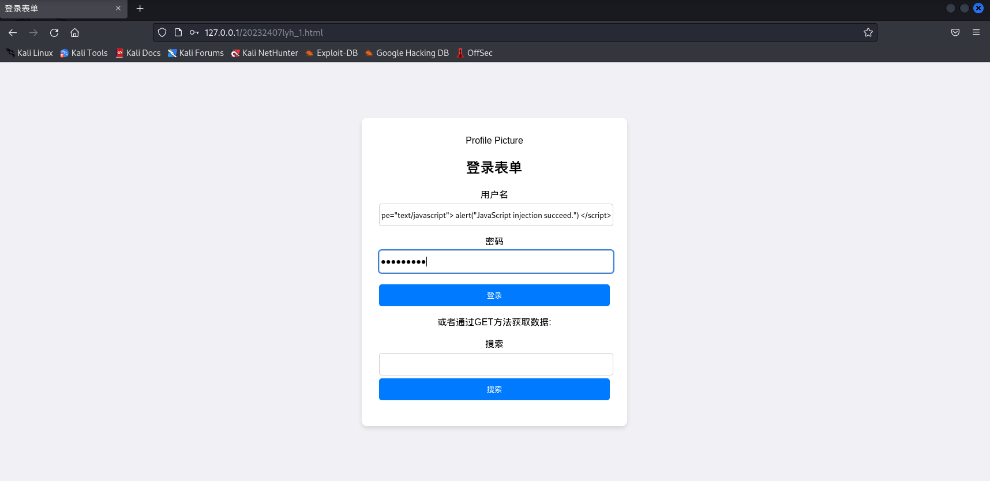Viewport: 990px width, 481px height.
Task: Open a new browser tab
Action: [140, 9]
